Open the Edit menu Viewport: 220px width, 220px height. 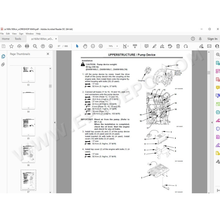tap(8, 34)
